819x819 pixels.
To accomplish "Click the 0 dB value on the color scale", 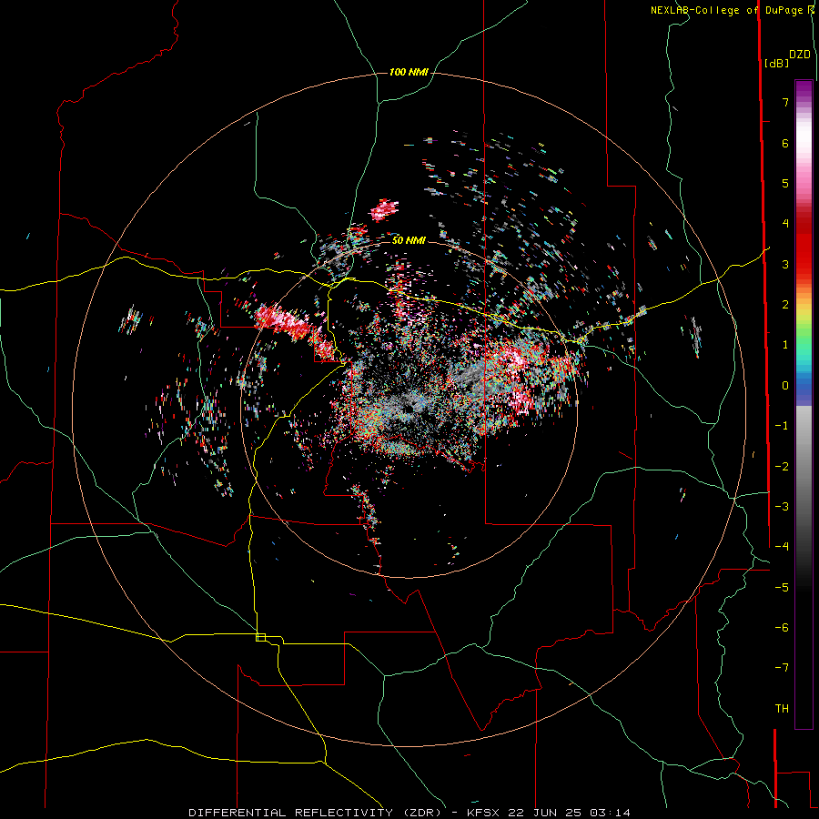I will pos(785,386).
